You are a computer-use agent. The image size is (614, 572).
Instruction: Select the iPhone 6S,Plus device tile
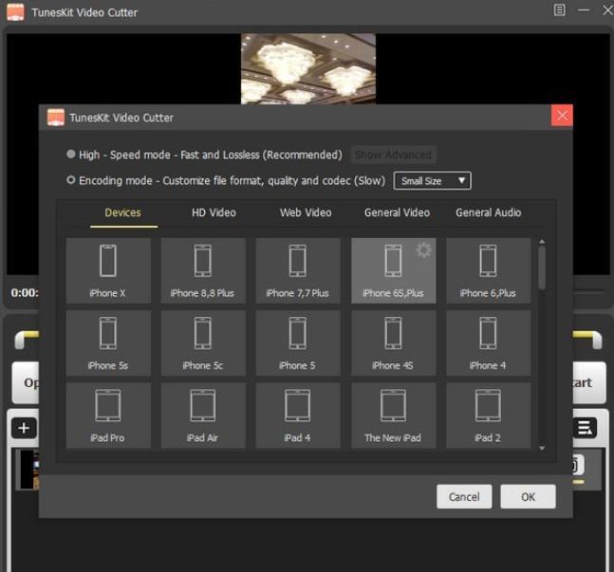393,270
